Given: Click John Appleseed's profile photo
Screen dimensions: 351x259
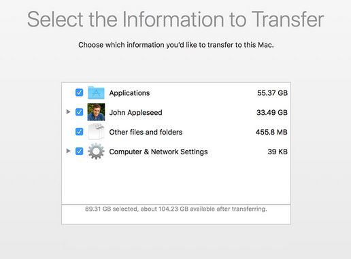Looking at the screenshot, I should click(x=96, y=112).
